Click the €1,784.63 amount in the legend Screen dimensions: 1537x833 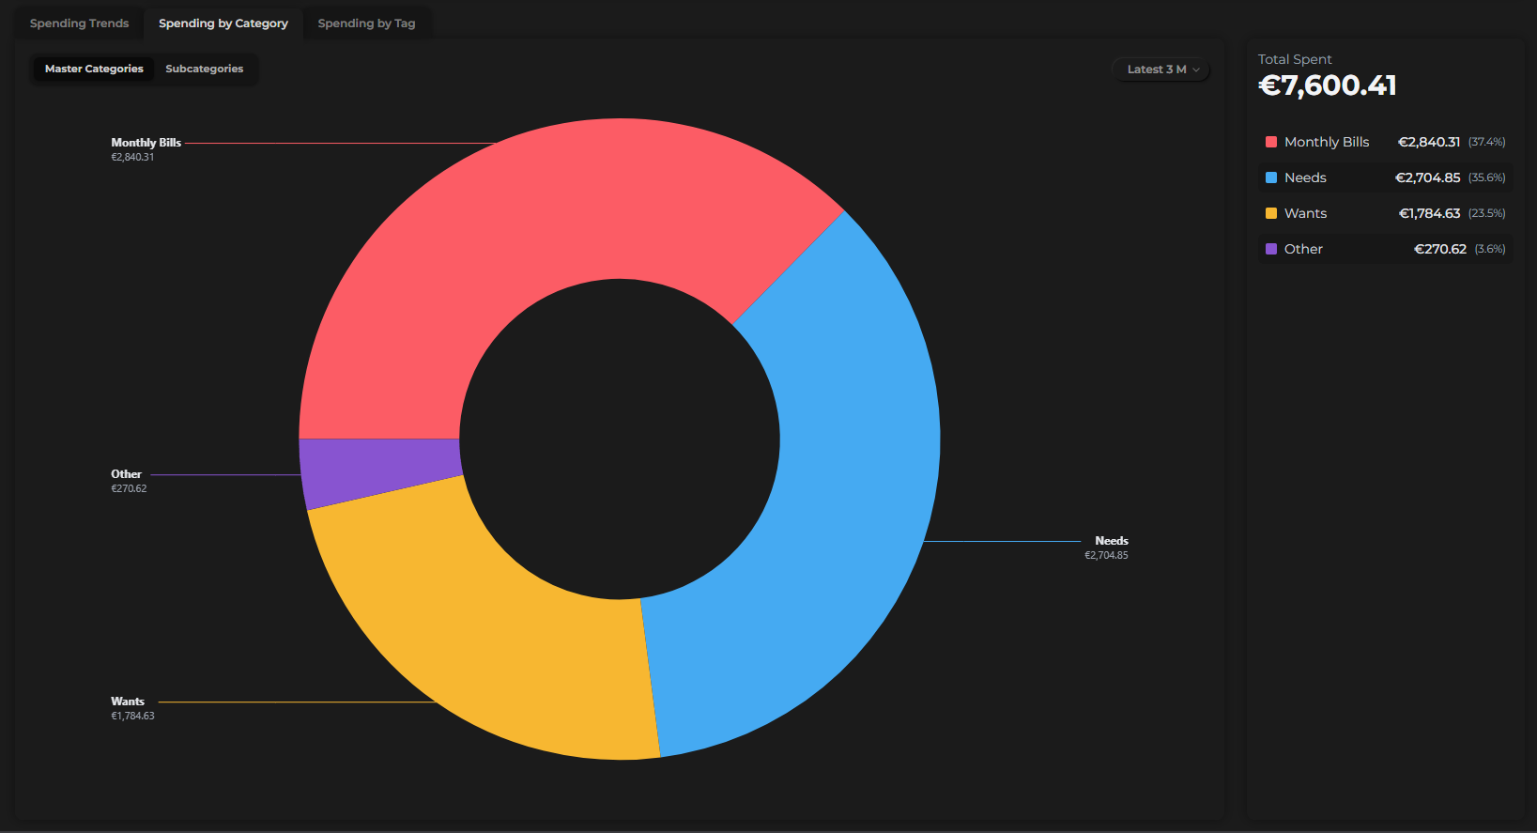tap(1430, 213)
